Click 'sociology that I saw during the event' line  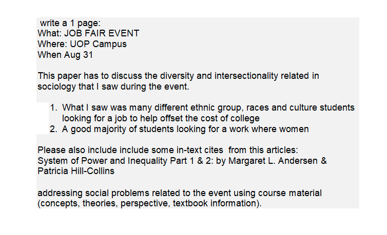pos(113,87)
